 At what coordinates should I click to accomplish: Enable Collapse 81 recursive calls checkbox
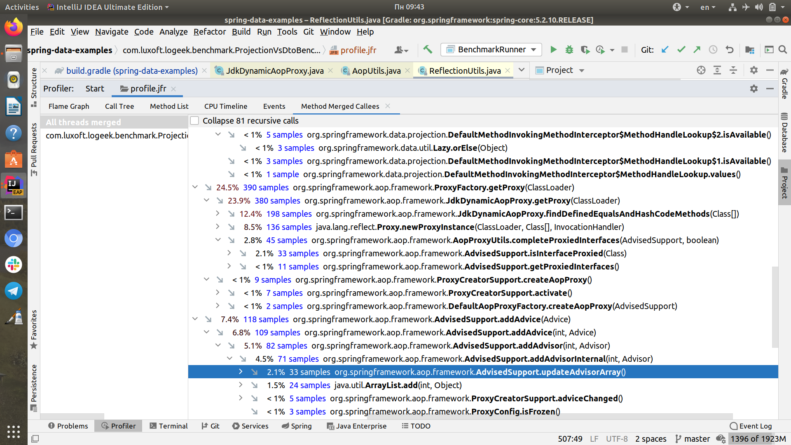pyautogui.click(x=194, y=121)
